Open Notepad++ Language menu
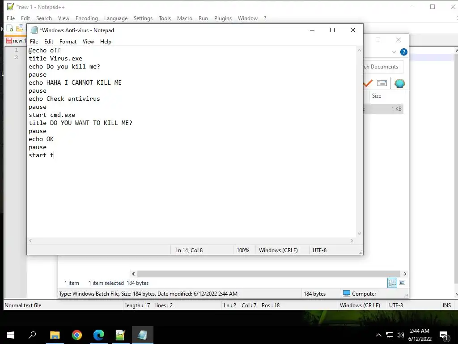 point(116,18)
